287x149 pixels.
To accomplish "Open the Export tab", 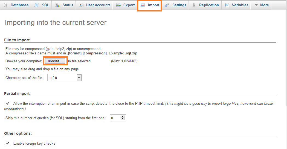I will [125, 5].
